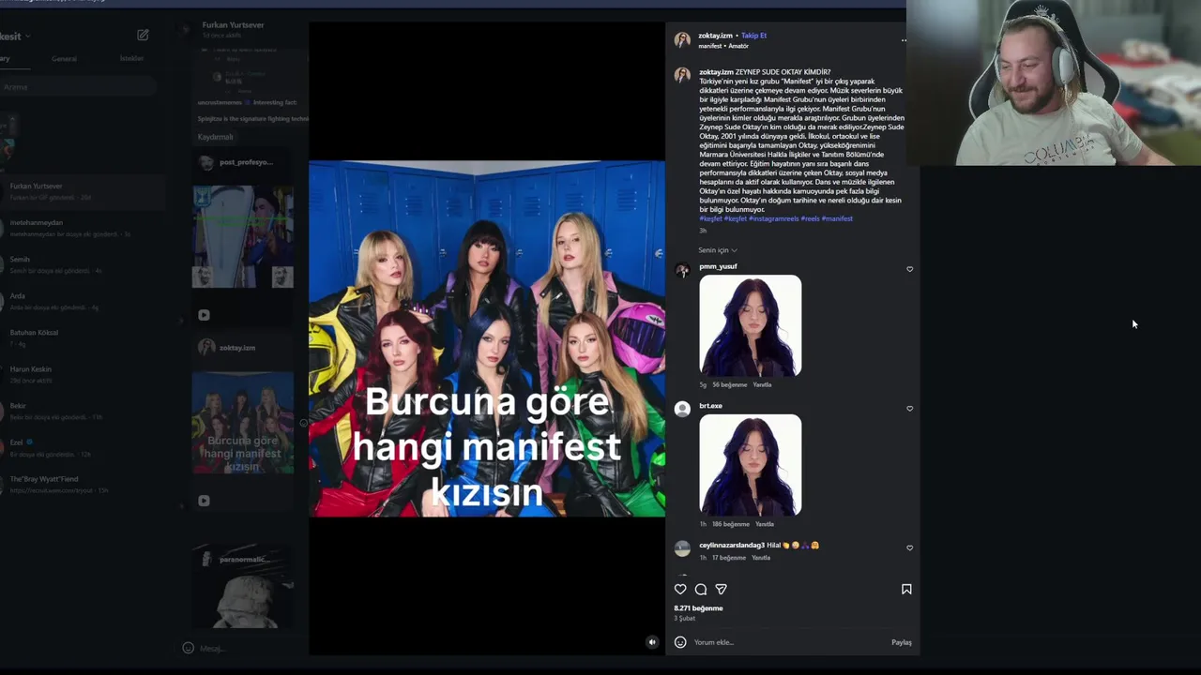Image resolution: width=1201 pixels, height=675 pixels.
Task: Open the zoktay.izm username link in the header
Action: click(715, 36)
